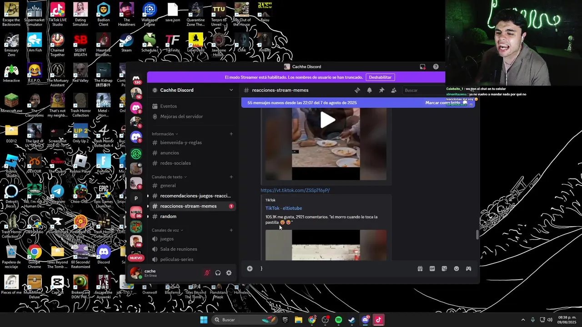
Task: Show hidden system tray icons chevron
Action: 523,320
